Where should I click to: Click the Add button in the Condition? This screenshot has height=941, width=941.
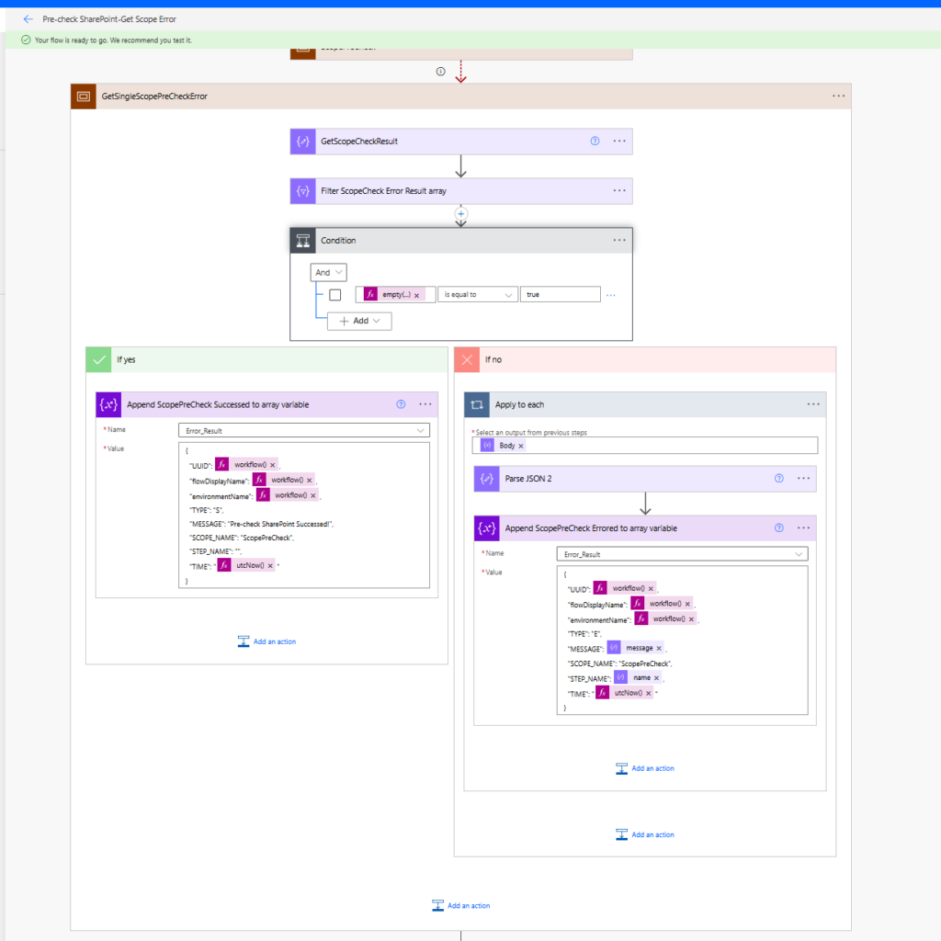point(359,321)
